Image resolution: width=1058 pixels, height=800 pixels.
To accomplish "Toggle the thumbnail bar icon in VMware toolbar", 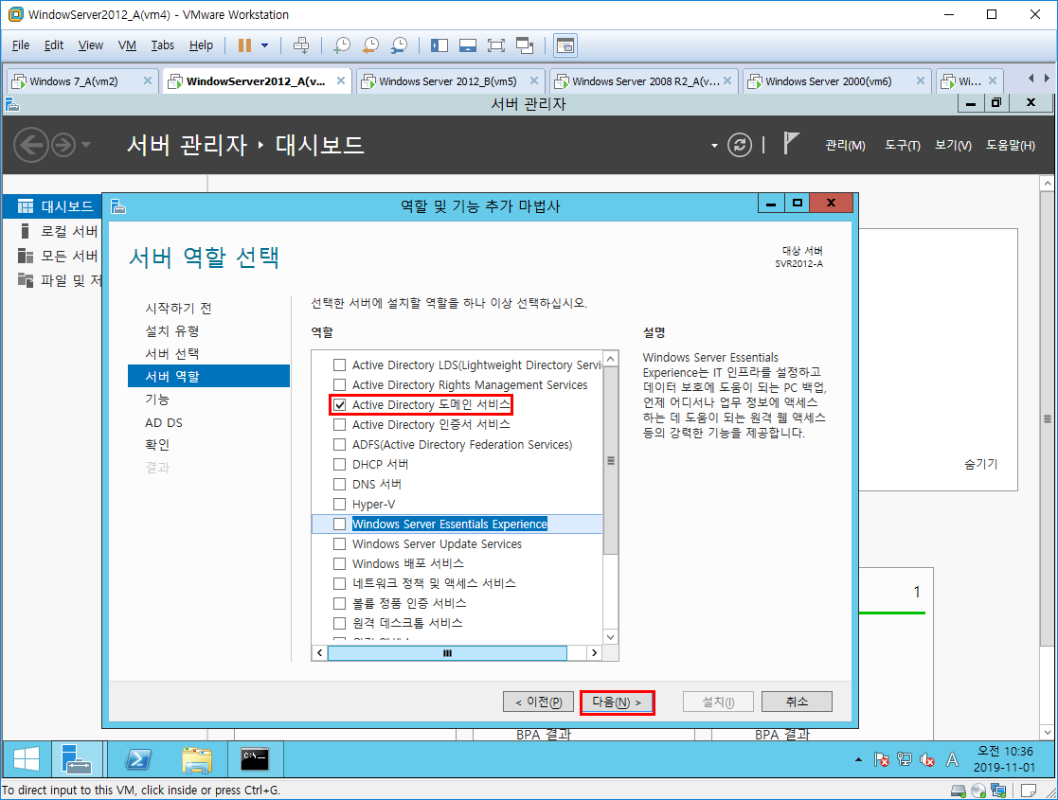I will click(468, 45).
